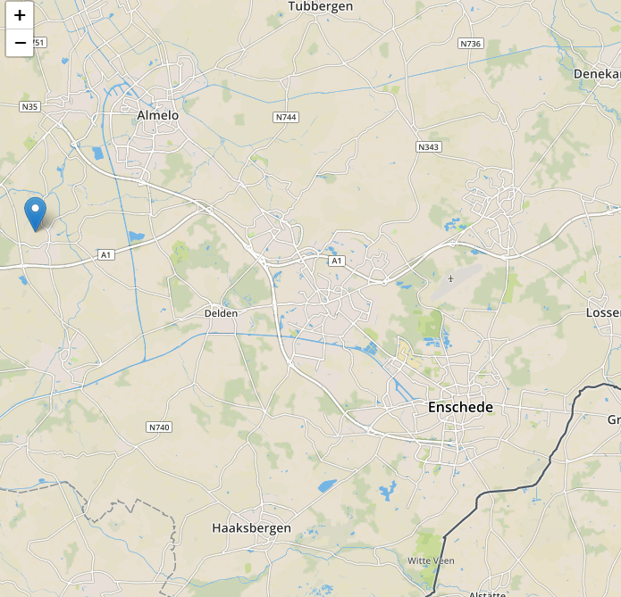Click the N740 road shield
The image size is (621, 597).
(159, 427)
